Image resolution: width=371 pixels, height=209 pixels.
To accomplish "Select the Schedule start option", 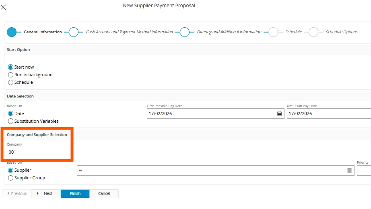I will [11, 82].
